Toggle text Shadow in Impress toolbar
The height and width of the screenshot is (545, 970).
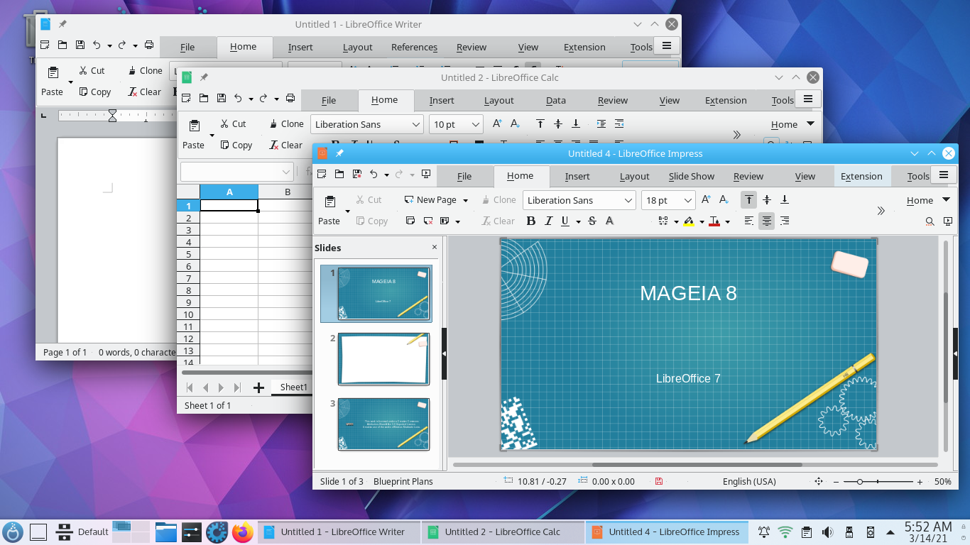click(x=609, y=221)
